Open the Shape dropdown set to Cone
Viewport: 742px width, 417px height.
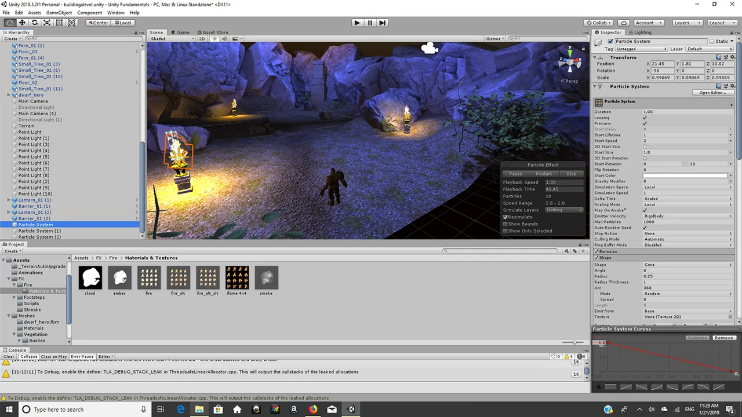(x=688, y=265)
